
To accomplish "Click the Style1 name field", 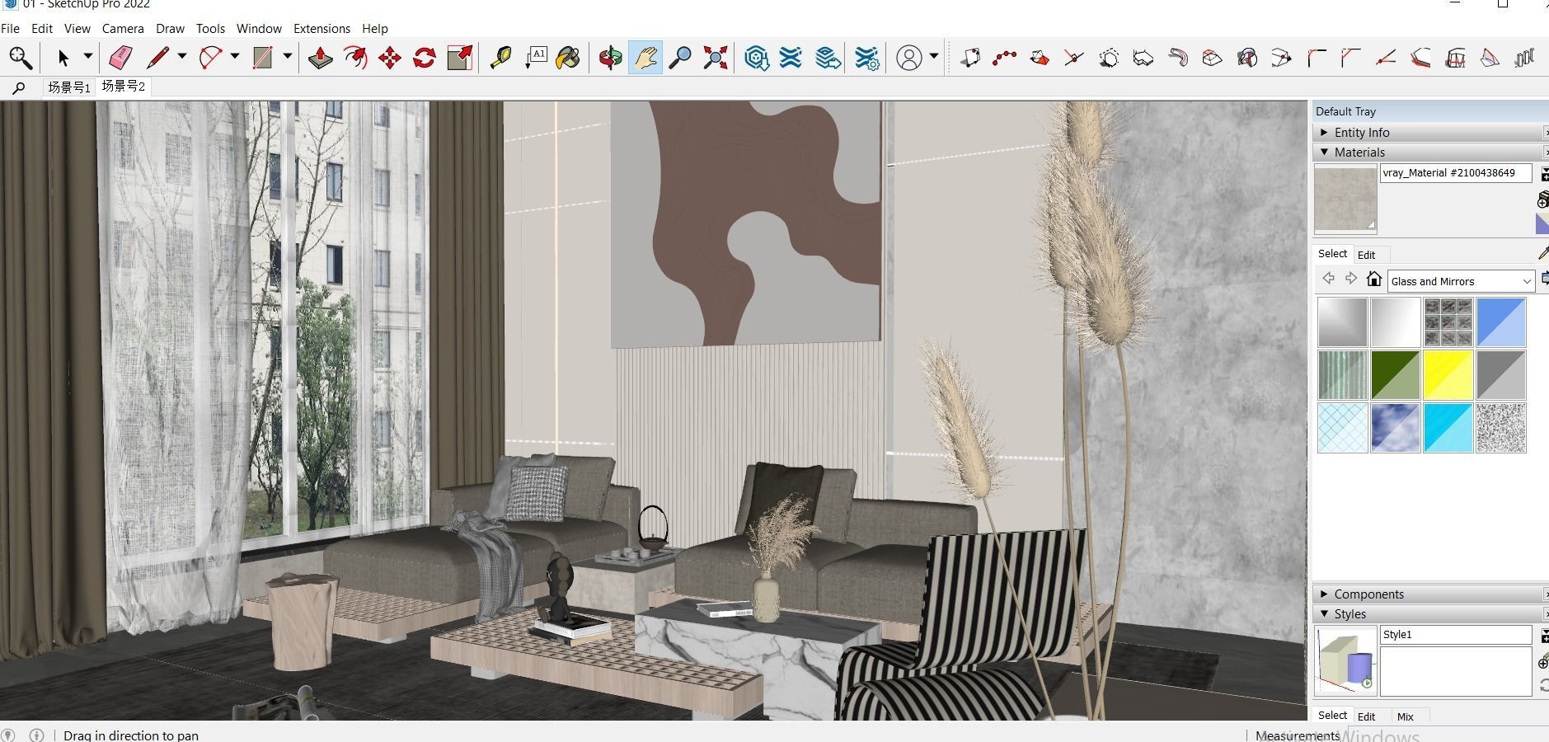I will 1456,635.
